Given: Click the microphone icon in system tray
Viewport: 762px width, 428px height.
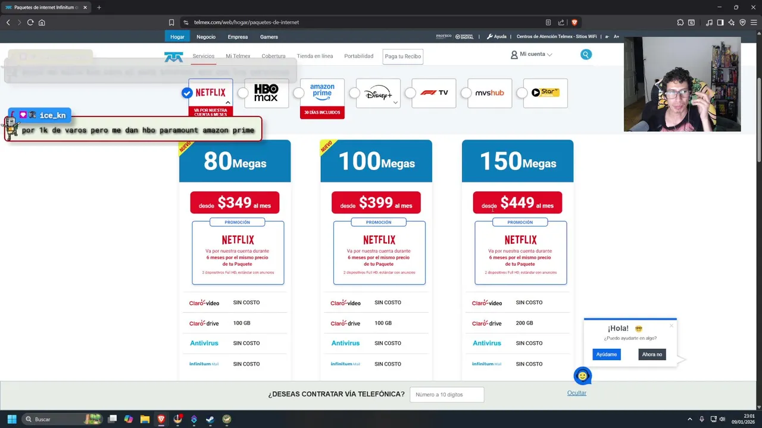Looking at the screenshot, I should coord(702,419).
